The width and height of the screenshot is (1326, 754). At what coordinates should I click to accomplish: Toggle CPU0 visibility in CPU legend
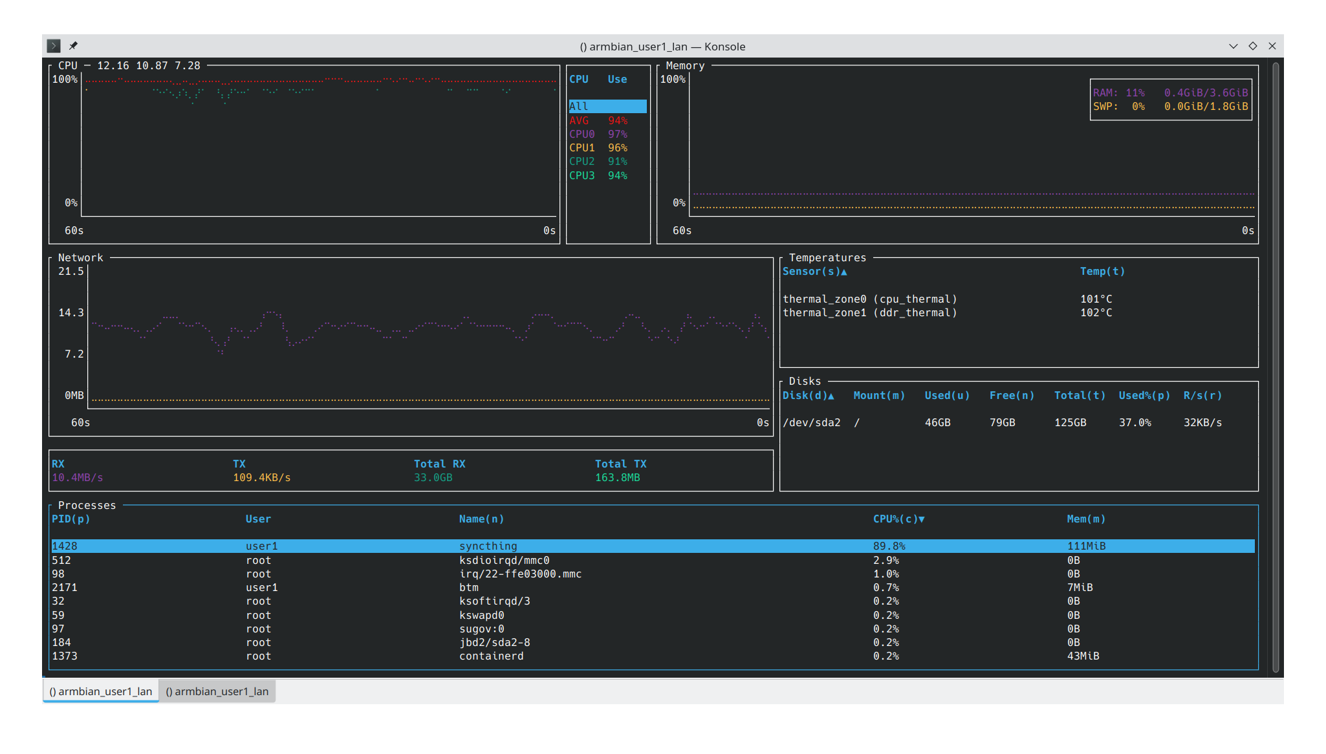pos(598,135)
